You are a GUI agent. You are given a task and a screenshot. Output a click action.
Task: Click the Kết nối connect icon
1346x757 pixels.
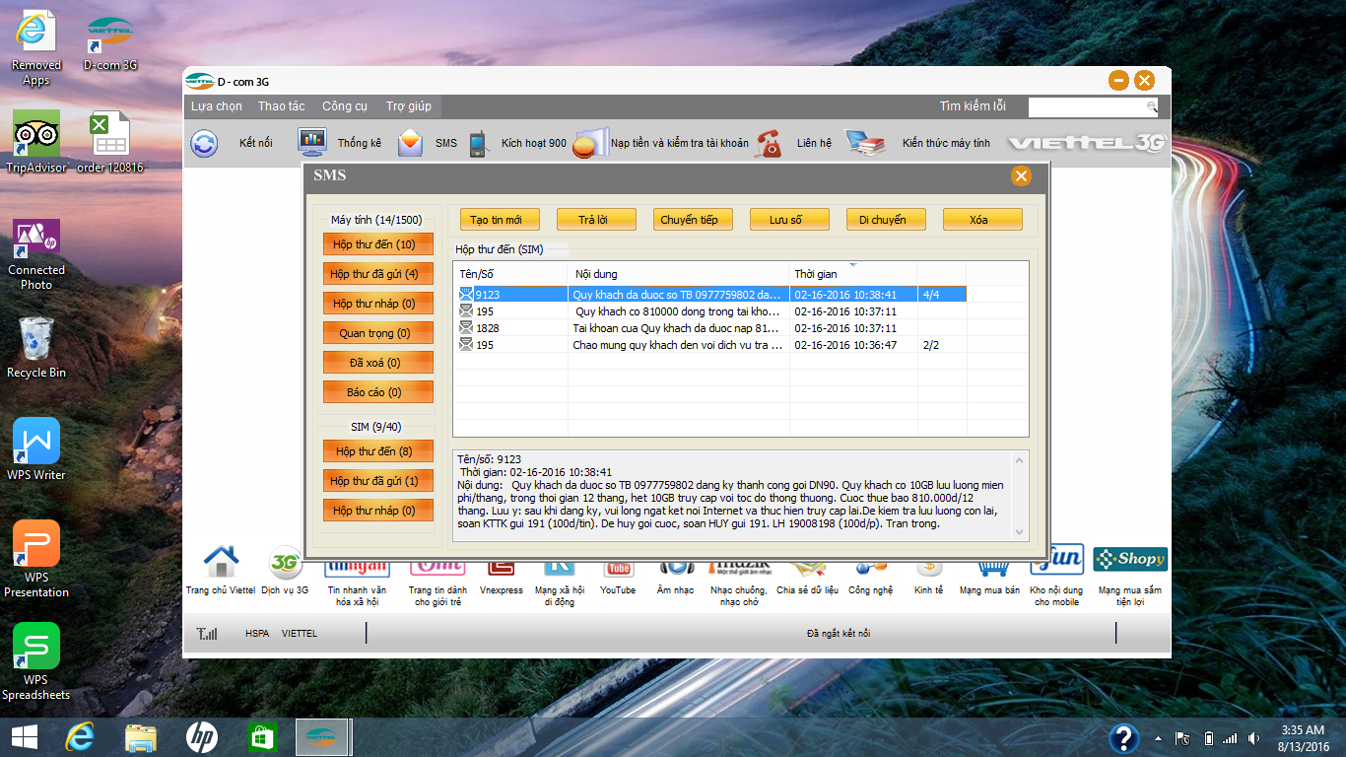point(205,144)
